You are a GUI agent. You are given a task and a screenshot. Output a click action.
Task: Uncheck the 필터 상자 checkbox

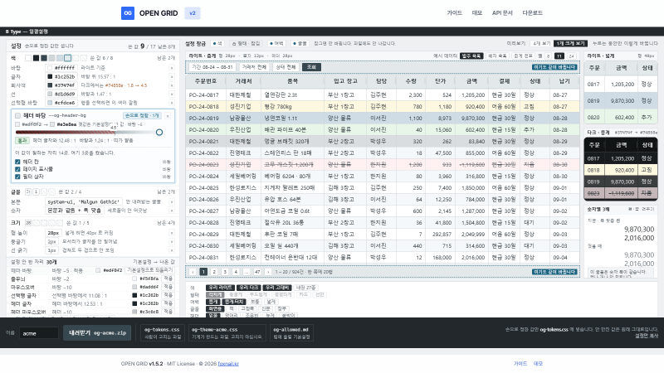(17, 177)
